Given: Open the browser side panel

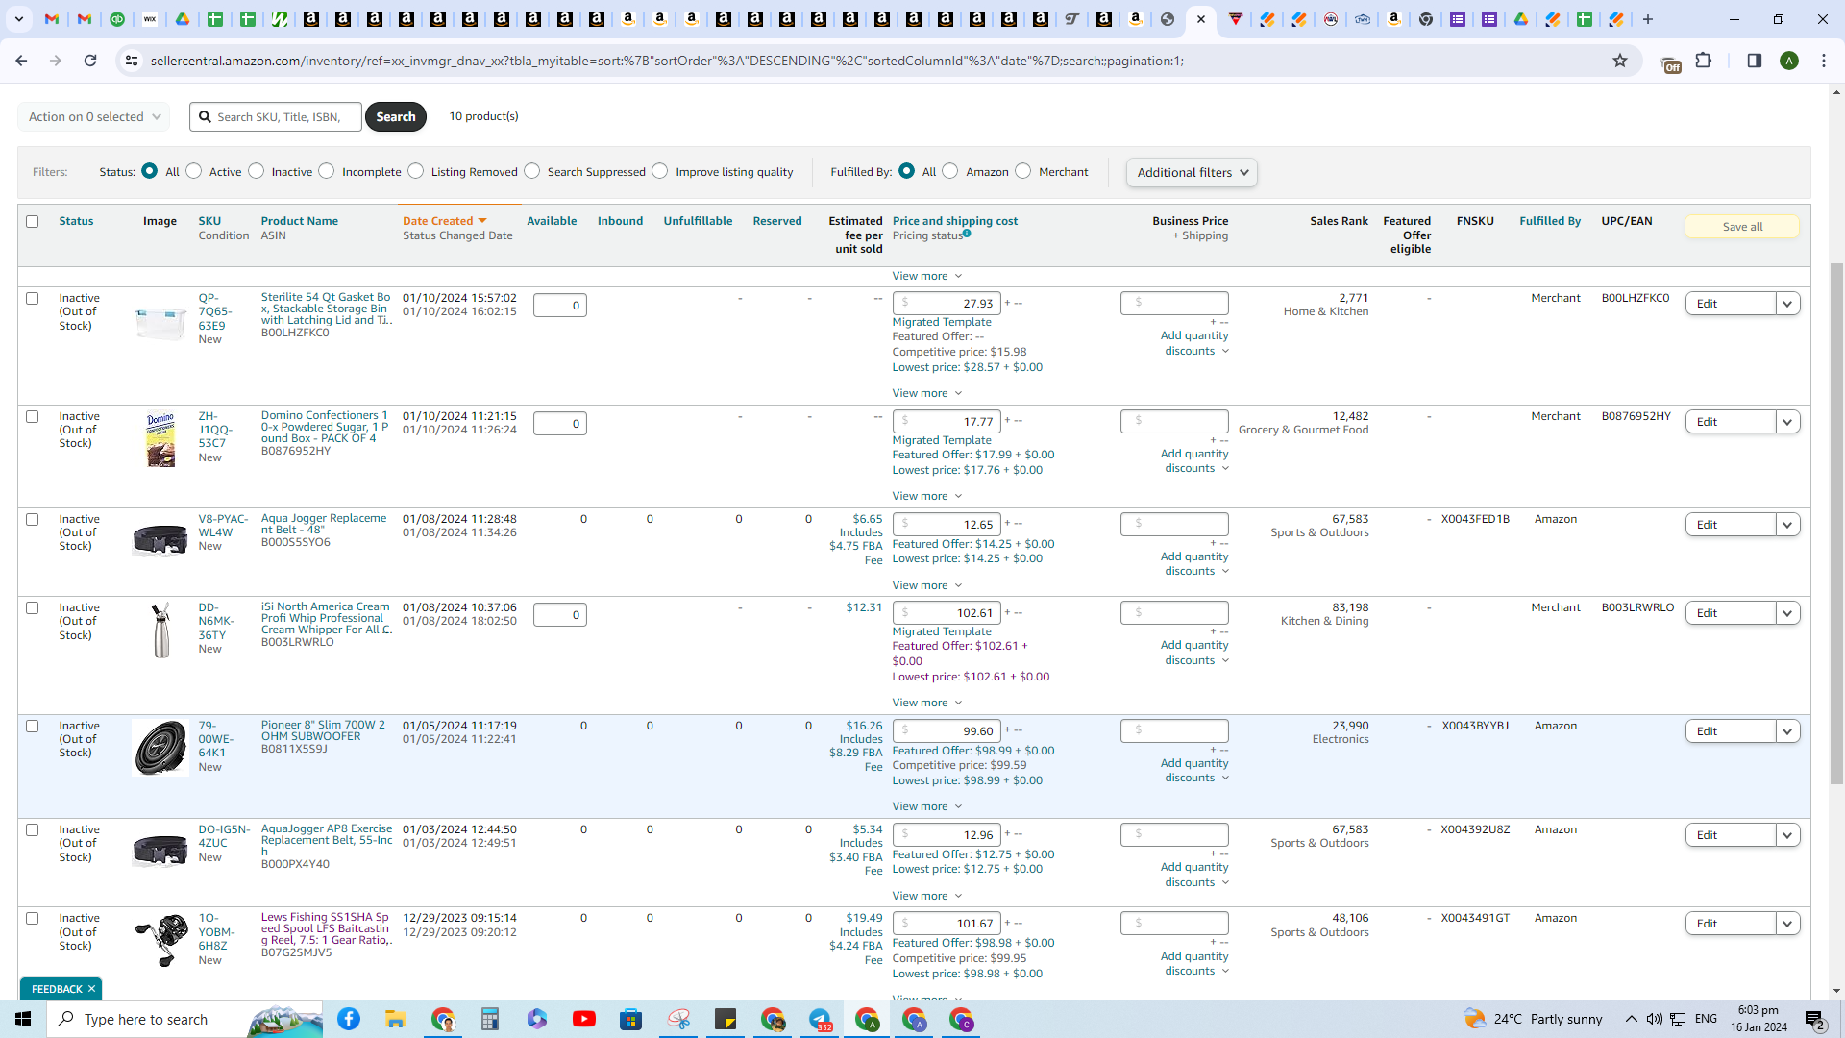Looking at the screenshot, I should pos(1755,61).
